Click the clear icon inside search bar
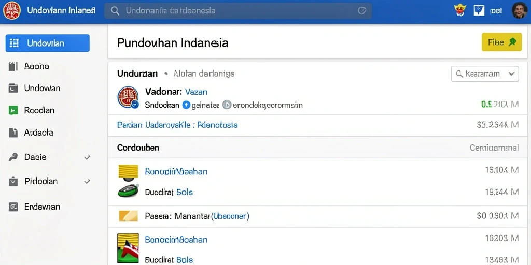531x265 pixels. (361, 11)
